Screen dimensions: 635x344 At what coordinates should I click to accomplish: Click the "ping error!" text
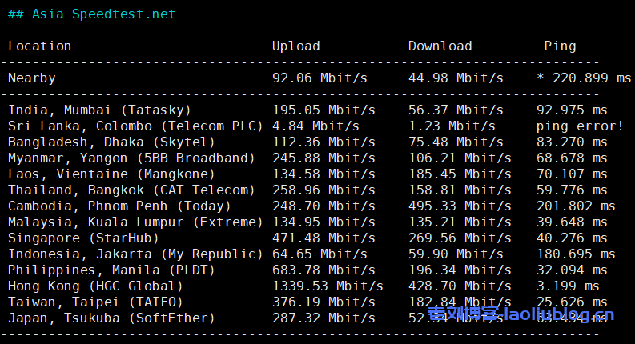579,126
